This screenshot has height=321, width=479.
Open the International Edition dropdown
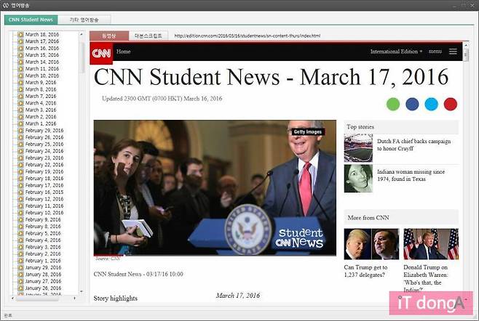click(x=396, y=52)
